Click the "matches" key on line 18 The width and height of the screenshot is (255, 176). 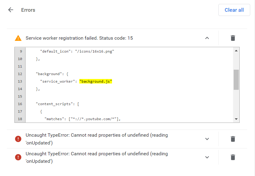(54, 119)
